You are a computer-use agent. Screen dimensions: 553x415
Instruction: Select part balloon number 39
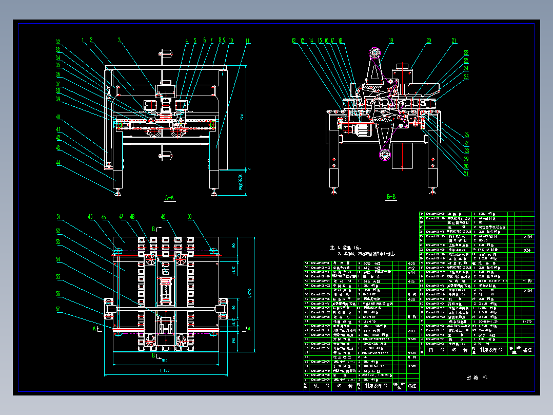[58, 99]
